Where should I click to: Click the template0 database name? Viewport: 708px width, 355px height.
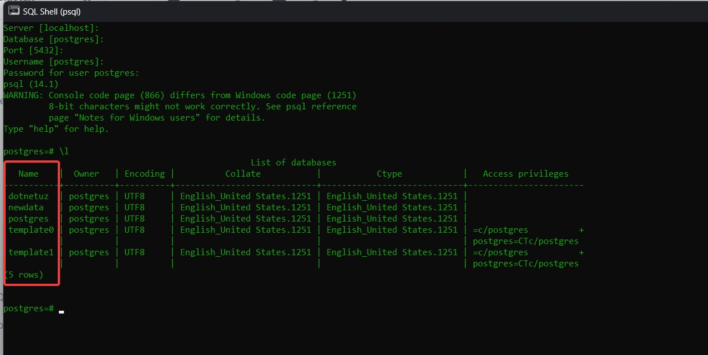click(31, 230)
